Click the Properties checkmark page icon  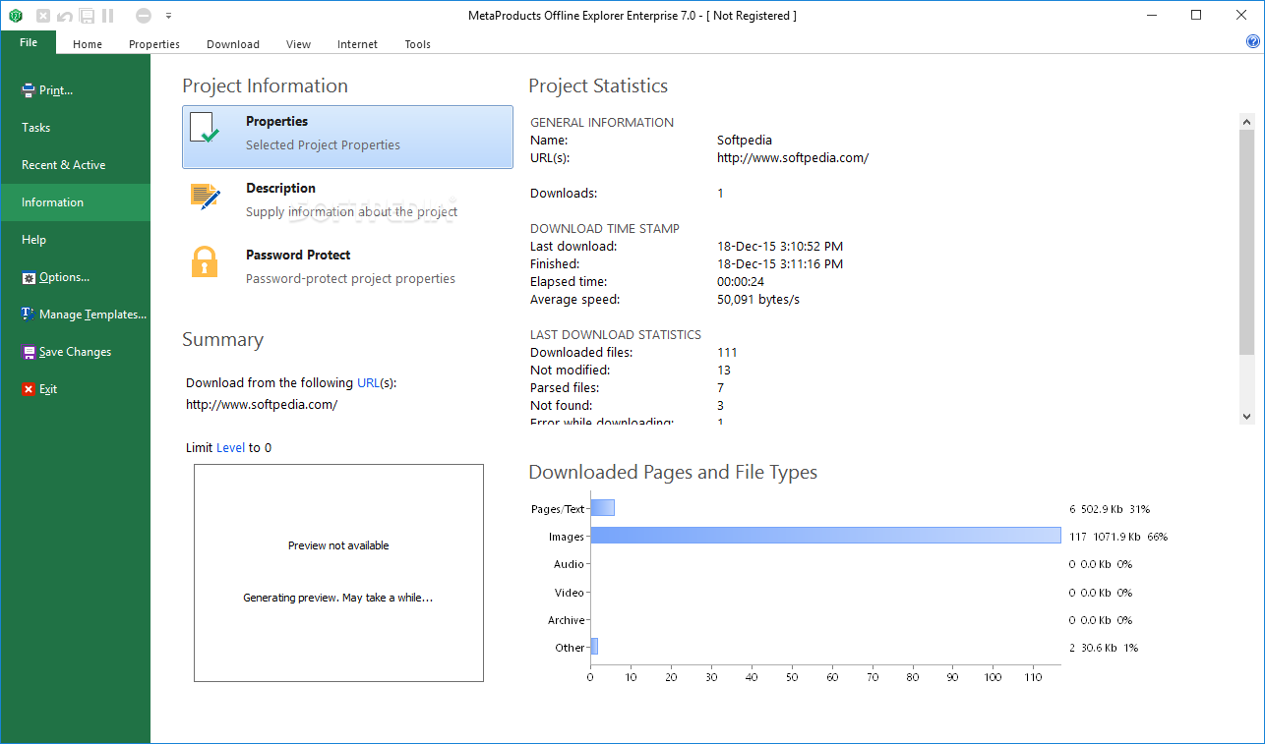(205, 129)
